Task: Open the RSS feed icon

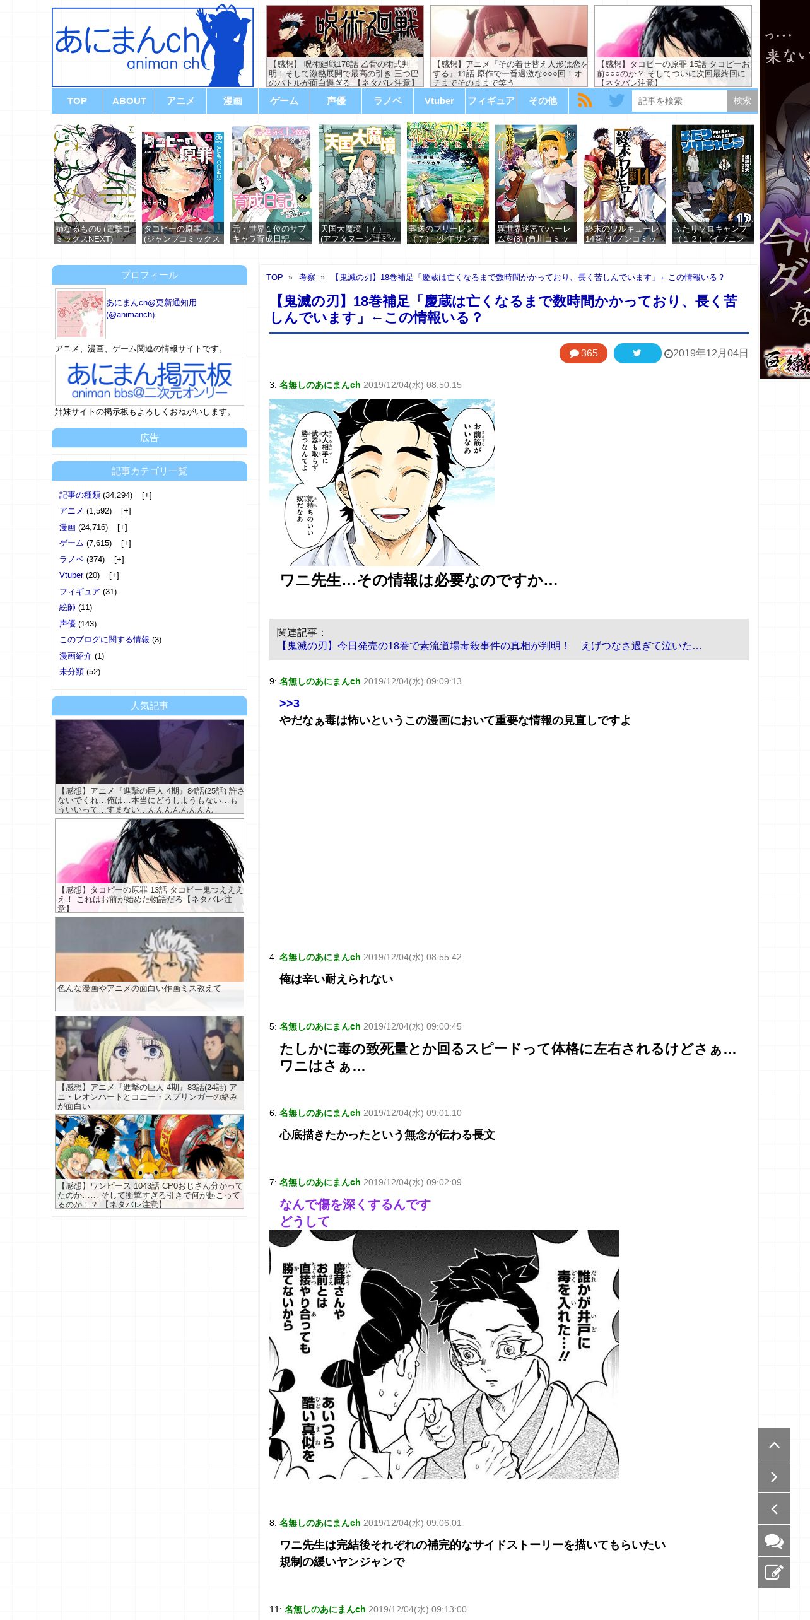Action: [585, 100]
